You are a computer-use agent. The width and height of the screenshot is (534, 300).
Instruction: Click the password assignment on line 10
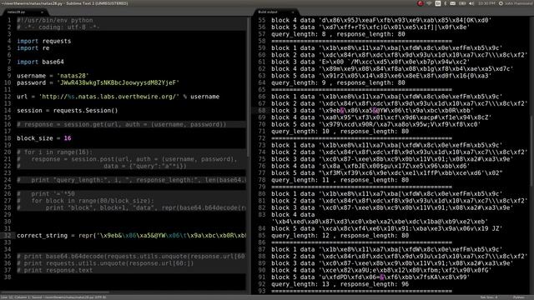(98, 82)
